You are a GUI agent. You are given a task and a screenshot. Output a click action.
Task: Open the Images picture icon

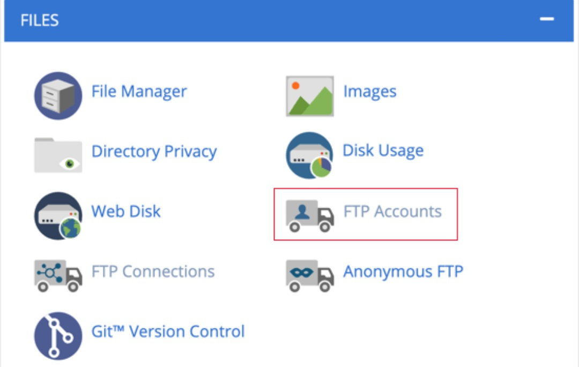[309, 96]
